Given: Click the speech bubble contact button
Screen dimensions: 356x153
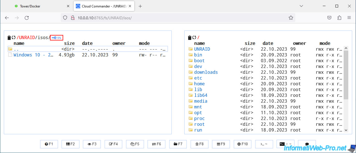Looking at the screenshot, I should coord(307,144).
